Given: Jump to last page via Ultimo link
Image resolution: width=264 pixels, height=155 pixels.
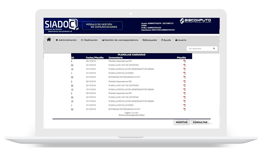Looking at the screenshot, I should [x=141, y=115].
